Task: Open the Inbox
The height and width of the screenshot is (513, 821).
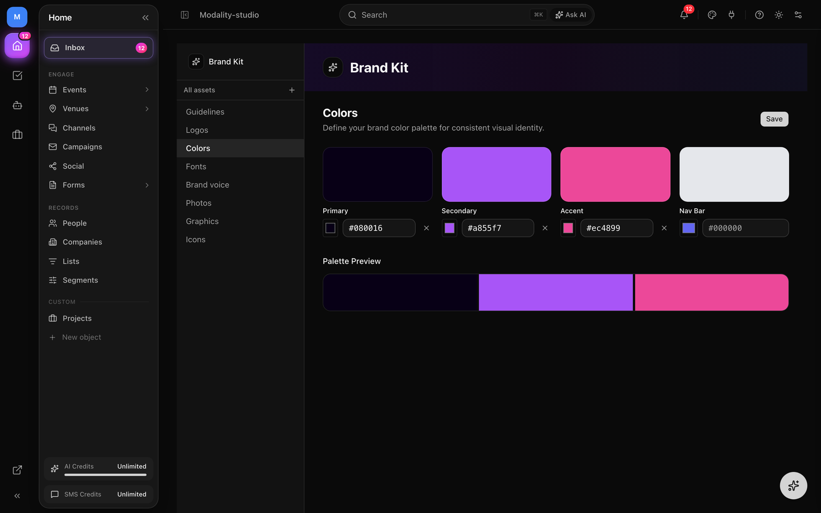Action: 99,48
